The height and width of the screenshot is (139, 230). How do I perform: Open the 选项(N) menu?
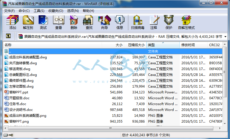point(73,11)
